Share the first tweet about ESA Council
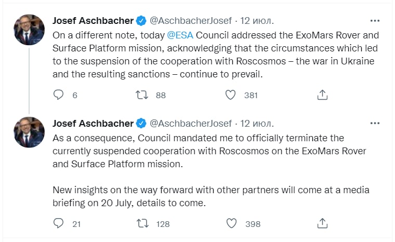The image size is (395, 242). click(x=322, y=95)
